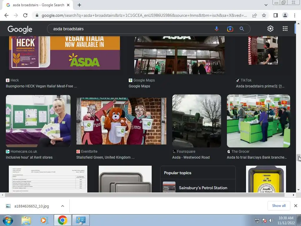Launch Windows Media Player from taskbar
This screenshot has width=301, height=226.
(44, 220)
